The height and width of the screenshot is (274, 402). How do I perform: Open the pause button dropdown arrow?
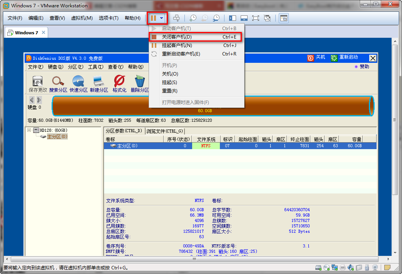(x=162, y=18)
